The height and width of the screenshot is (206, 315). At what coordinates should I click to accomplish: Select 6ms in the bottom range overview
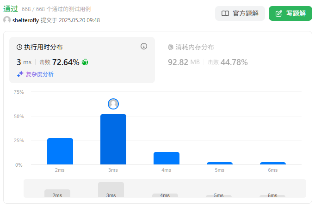[x=272, y=195]
